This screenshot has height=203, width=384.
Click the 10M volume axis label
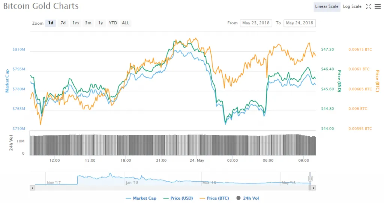[21, 141]
